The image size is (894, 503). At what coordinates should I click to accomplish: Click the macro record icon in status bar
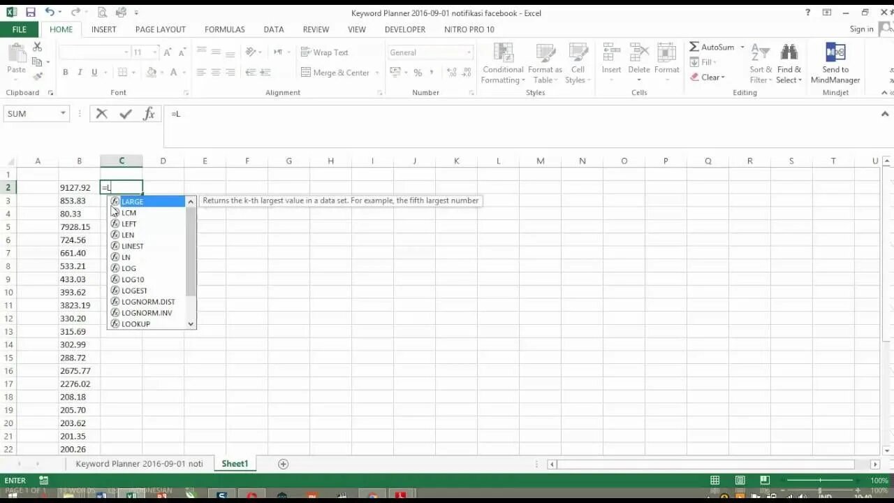point(43,481)
